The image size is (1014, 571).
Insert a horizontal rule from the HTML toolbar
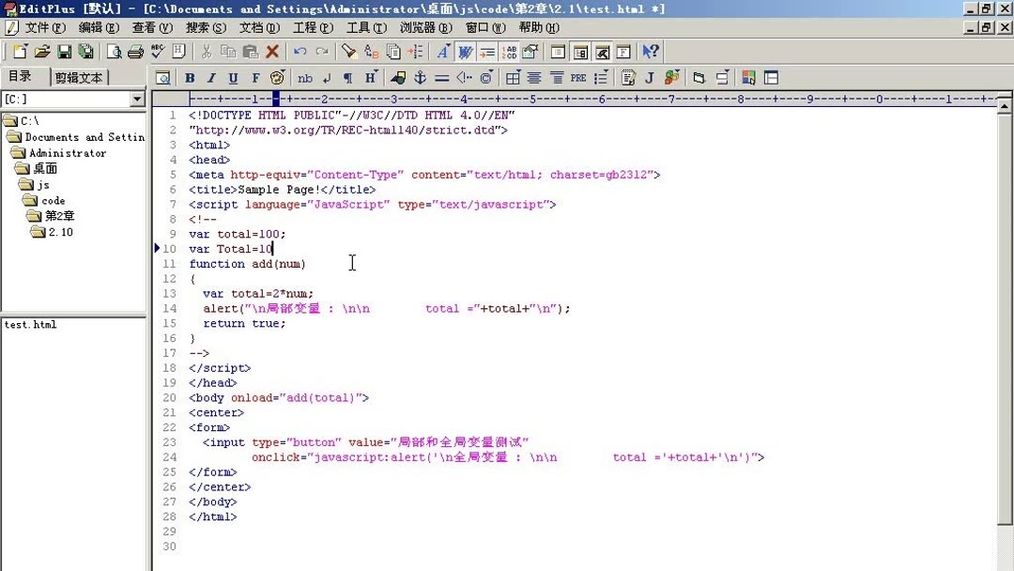[441, 77]
